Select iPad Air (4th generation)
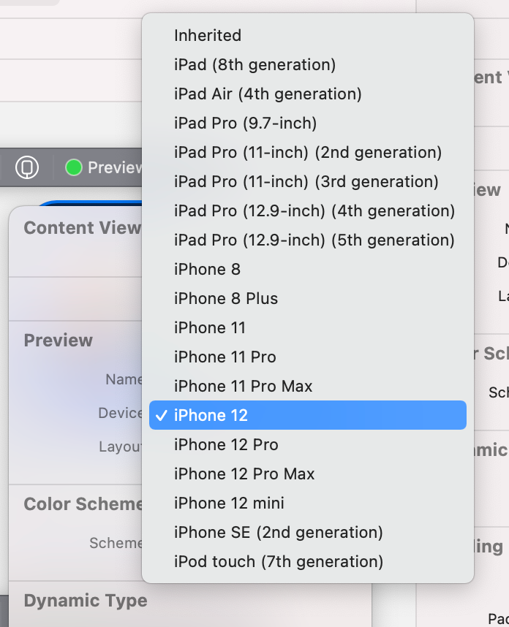509x627 pixels. [x=268, y=94]
